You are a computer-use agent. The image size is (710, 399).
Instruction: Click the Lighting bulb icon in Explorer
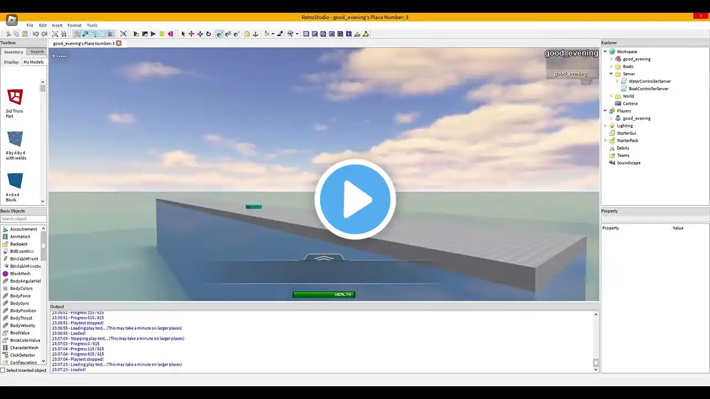[612, 126]
